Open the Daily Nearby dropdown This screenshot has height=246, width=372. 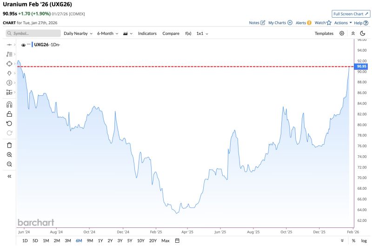(x=78, y=33)
